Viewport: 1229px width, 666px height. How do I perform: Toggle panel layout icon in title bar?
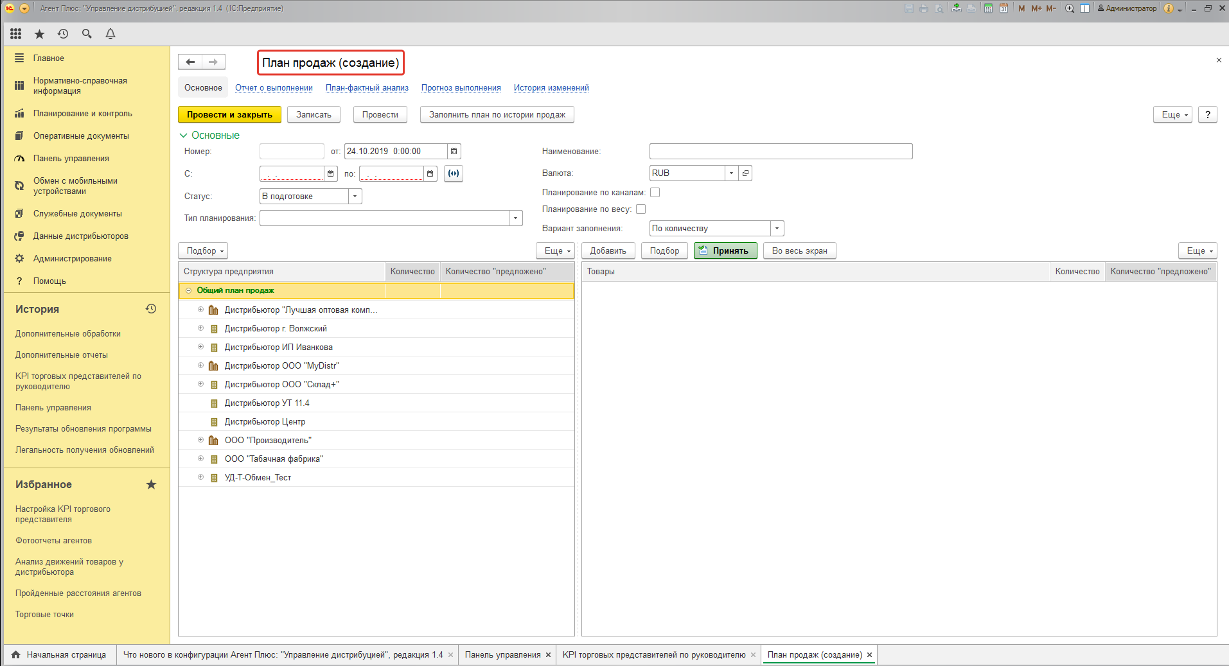coord(1084,8)
